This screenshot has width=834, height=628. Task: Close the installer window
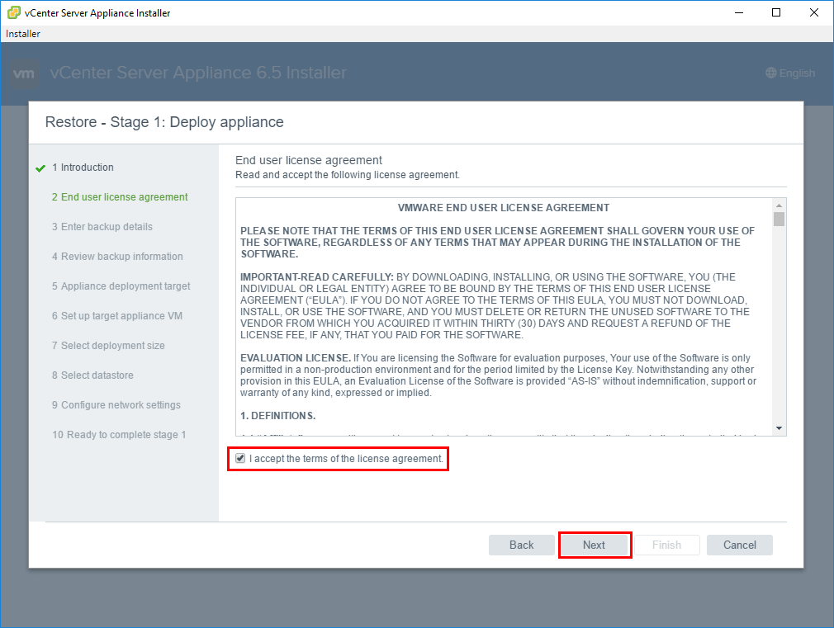point(814,12)
